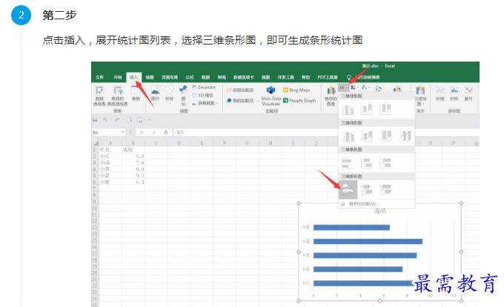The image size is (504, 307).
Task: Select the 2D clustered column chart
Action: 348,110
